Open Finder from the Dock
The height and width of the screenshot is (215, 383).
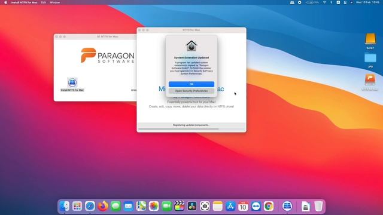[65, 206]
